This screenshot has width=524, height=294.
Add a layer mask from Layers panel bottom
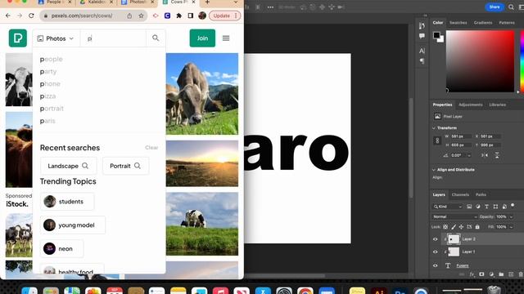[x=481, y=274]
